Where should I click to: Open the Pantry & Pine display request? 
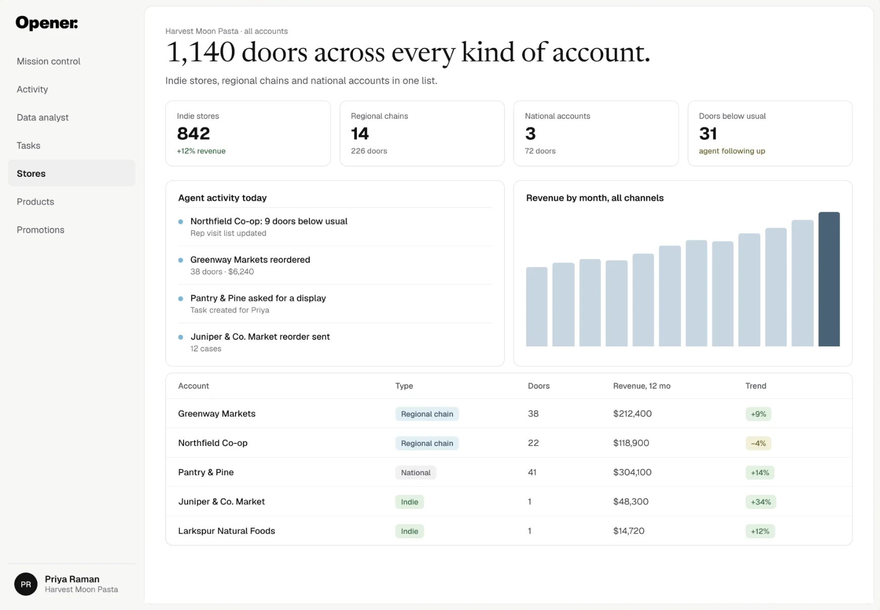click(335, 303)
